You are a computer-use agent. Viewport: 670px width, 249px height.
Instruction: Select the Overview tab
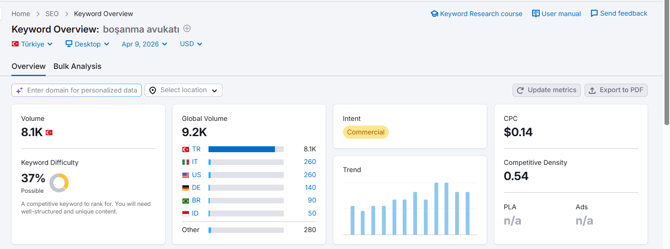[x=28, y=66]
